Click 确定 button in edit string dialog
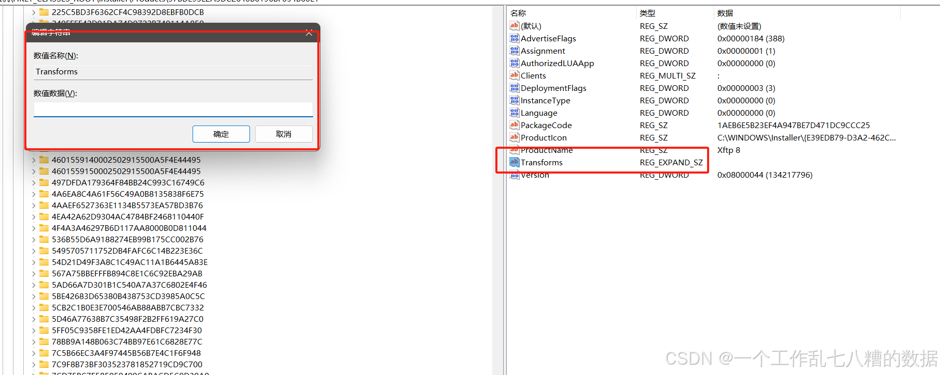 click(x=221, y=134)
